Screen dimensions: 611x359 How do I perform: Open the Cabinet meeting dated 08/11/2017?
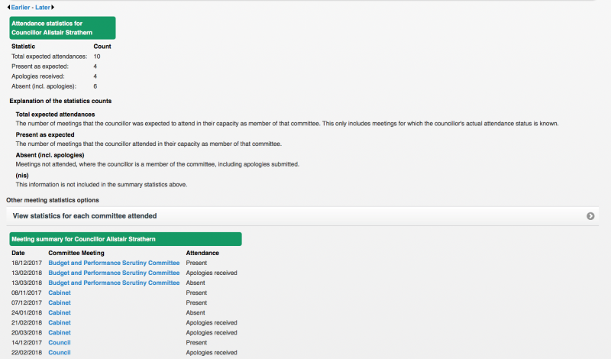tap(60, 293)
